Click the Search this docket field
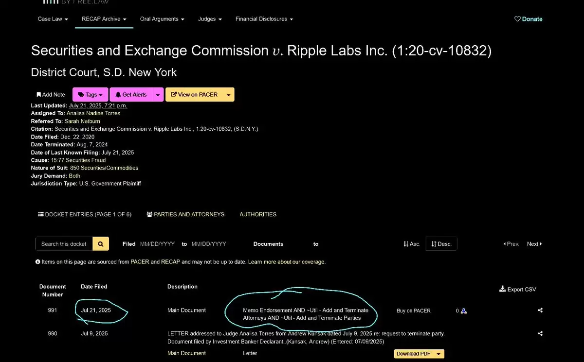The image size is (584, 362). click(x=64, y=244)
